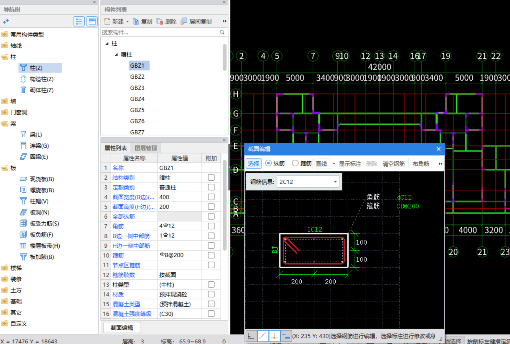Click 布角筋 in section editor toolbar
The image size is (510, 344).
click(421, 164)
